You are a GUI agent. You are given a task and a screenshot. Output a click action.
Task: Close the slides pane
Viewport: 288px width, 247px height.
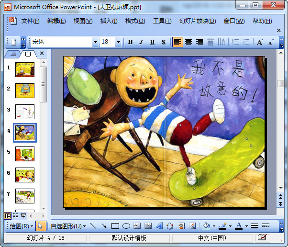pyautogui.click(x=42, y=53)
